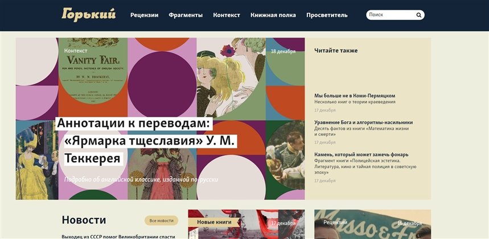
Task: Click the search magnifier icon
Action: (418, 15)
